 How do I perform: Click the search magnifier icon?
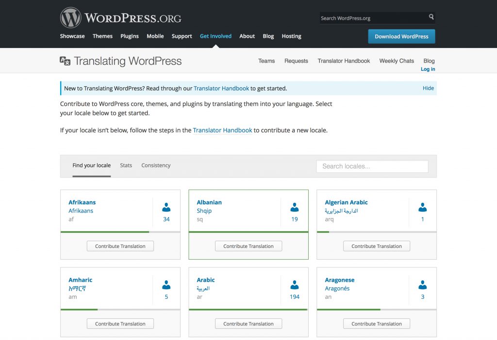point(431,17)
